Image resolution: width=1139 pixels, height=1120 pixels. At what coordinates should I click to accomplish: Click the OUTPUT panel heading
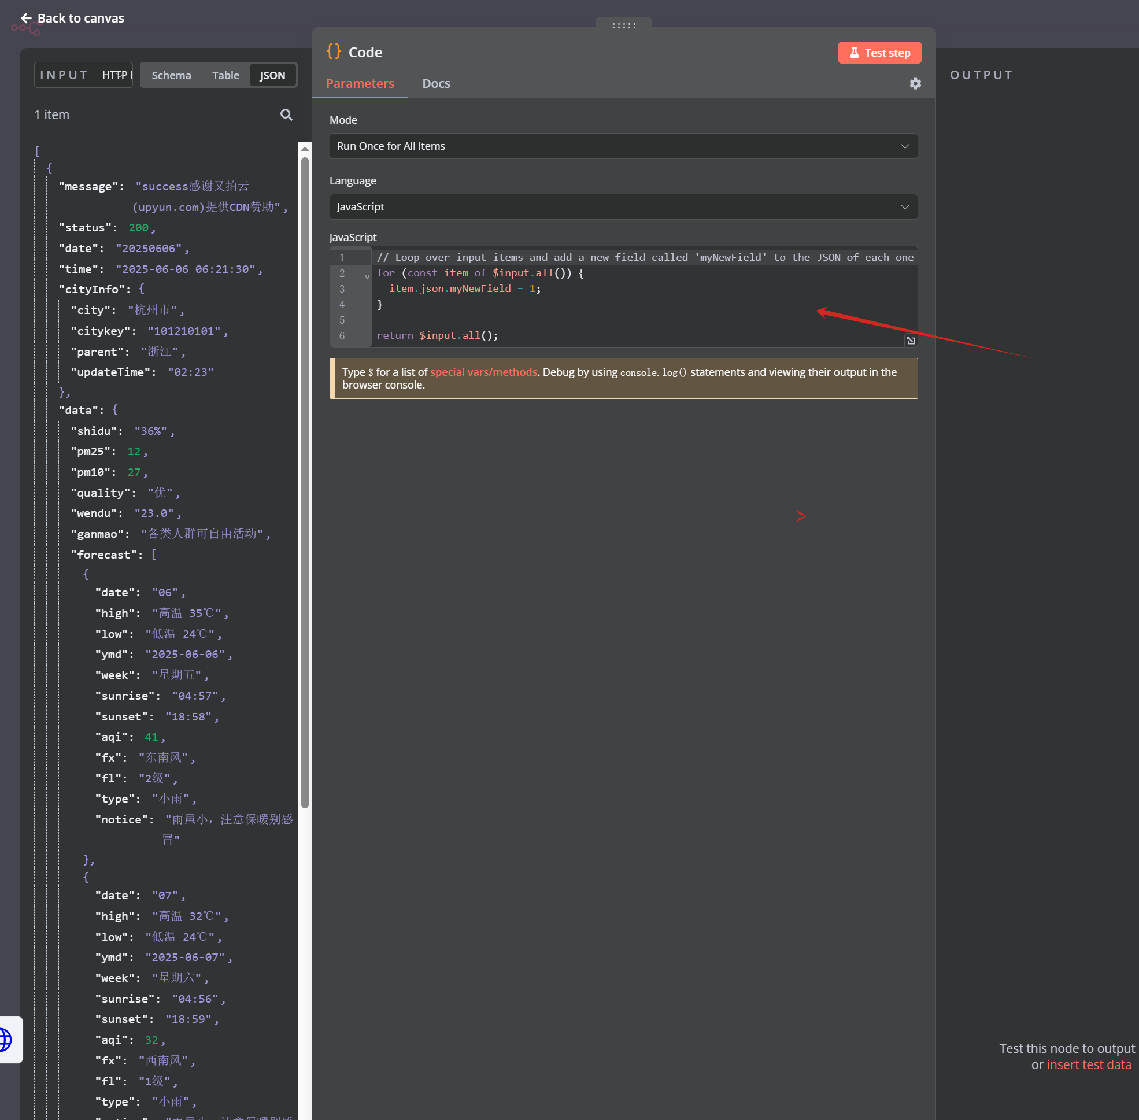point(981,75)
